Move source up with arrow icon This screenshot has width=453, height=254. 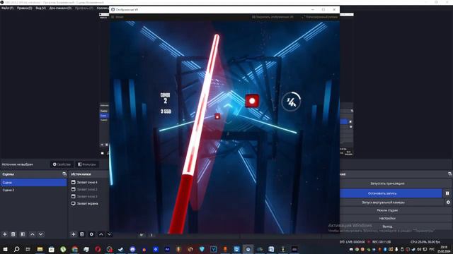pyautogui.click(x=101, y=234)
